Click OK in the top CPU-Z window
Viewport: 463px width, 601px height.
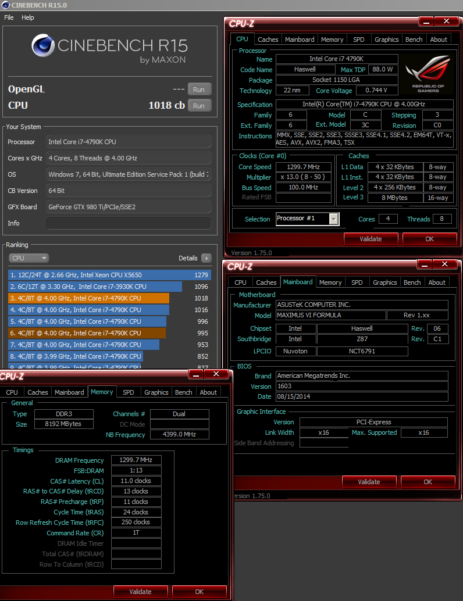point(430,239)
